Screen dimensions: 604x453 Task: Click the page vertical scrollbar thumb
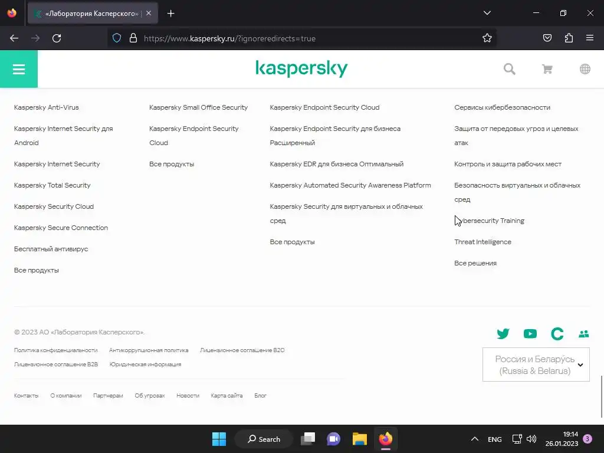(x=601, y=396)
